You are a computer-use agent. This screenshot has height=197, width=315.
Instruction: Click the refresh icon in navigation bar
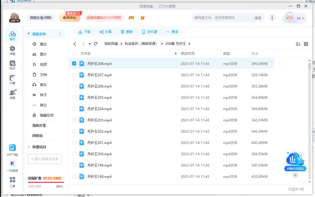[x=96, y=44]
